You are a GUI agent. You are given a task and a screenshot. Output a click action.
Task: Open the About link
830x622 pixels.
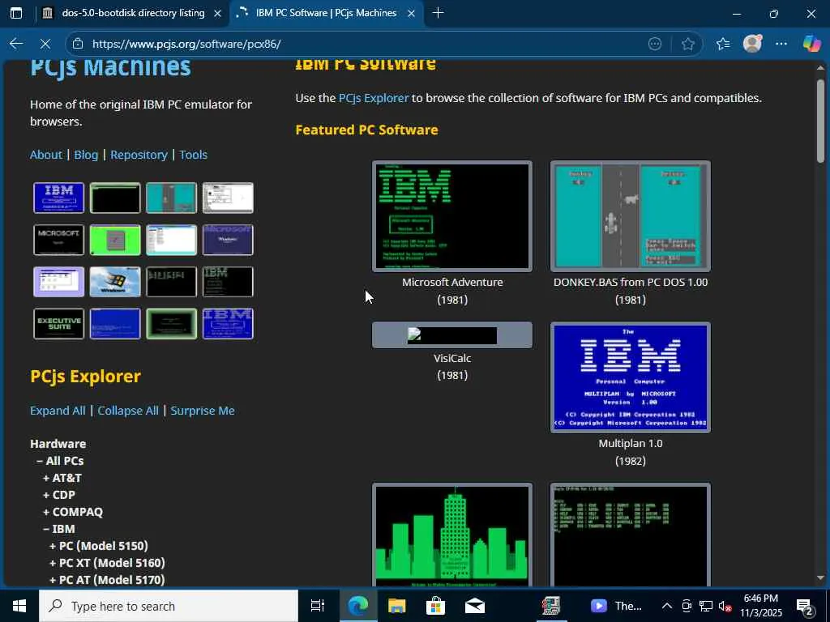point(46,155)
